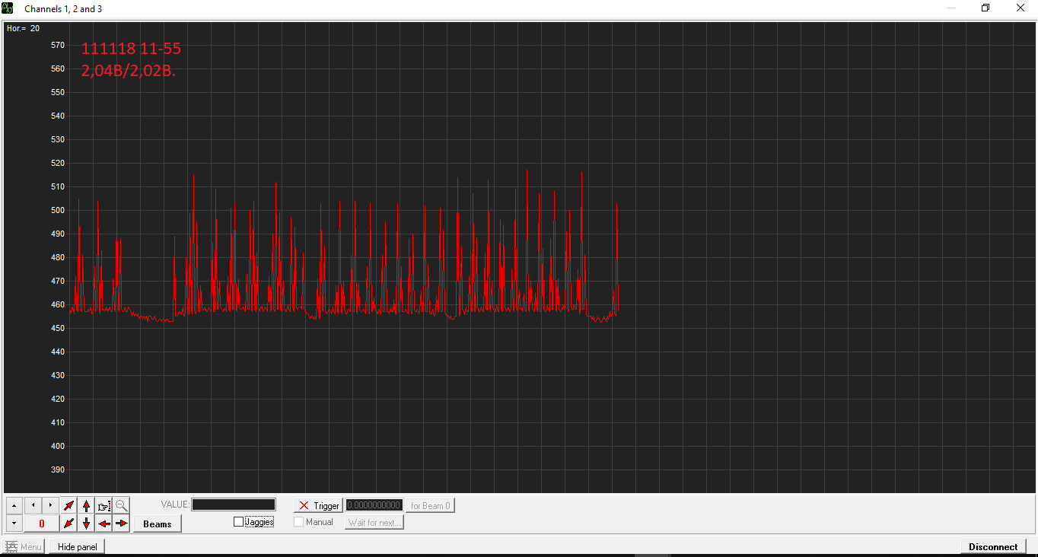Reset offset with the red 0 button

click(x=42, y=524)
